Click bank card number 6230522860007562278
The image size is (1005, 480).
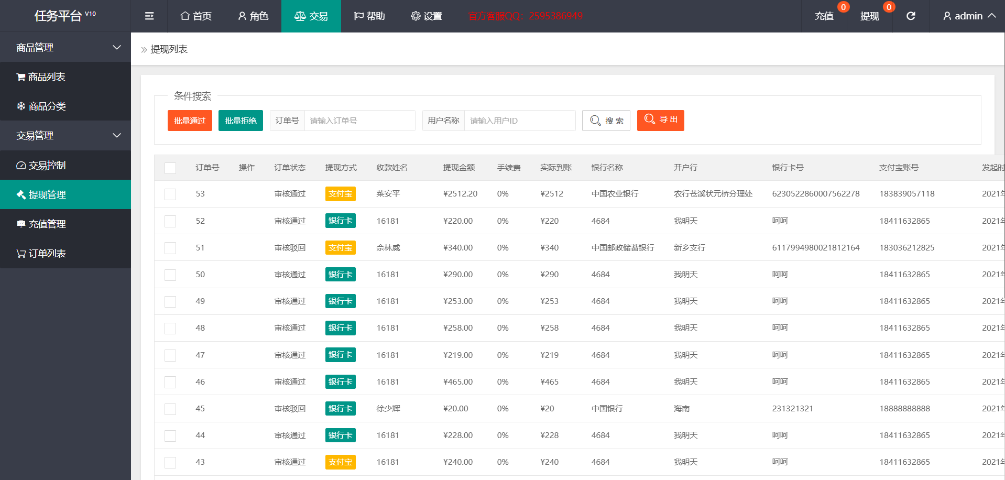(816, 194)
